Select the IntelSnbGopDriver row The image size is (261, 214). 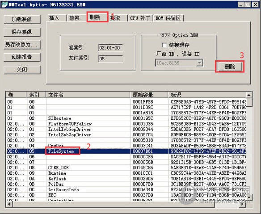coord(126,135)
